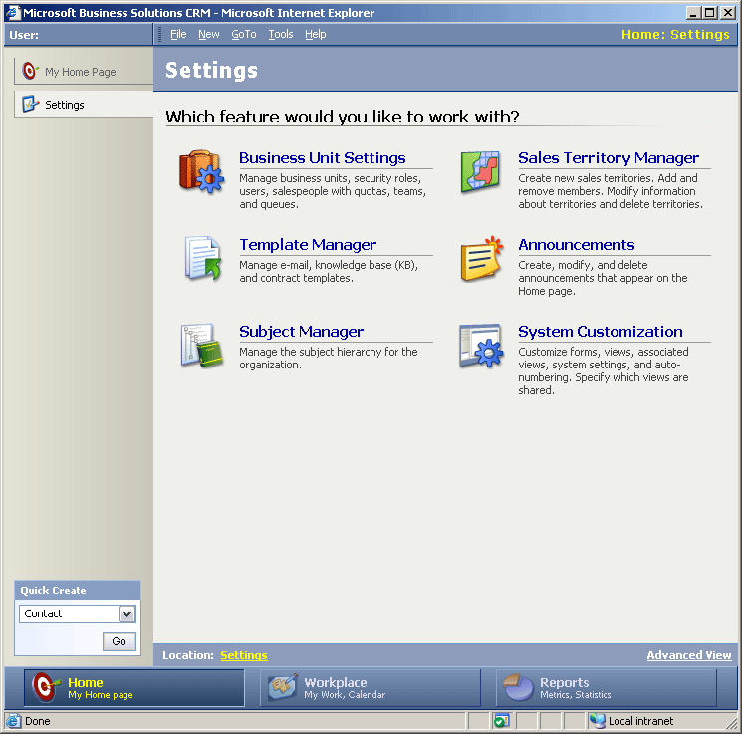This screenshot has height=734, width=742.
Task: Open the System Customization link
Action: (x=600, y=332)
